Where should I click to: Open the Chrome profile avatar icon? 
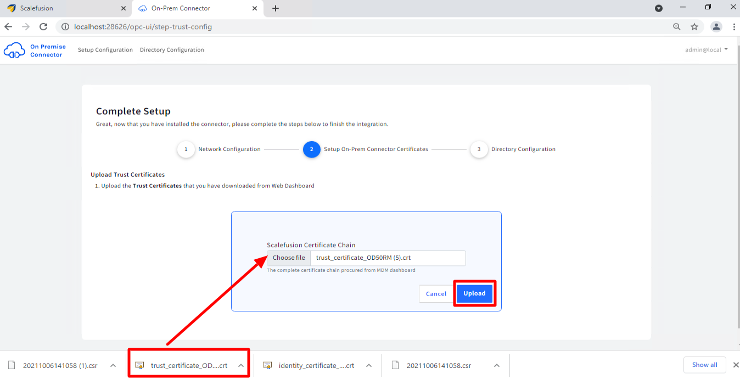(716, 26)
